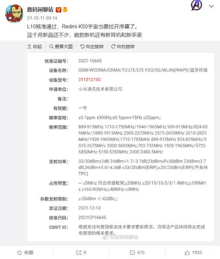220x259 pixels.
Task: Click the orange V verified badge
Action: point(59,10)
